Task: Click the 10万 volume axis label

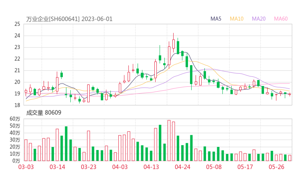Action: click(15, 154)
